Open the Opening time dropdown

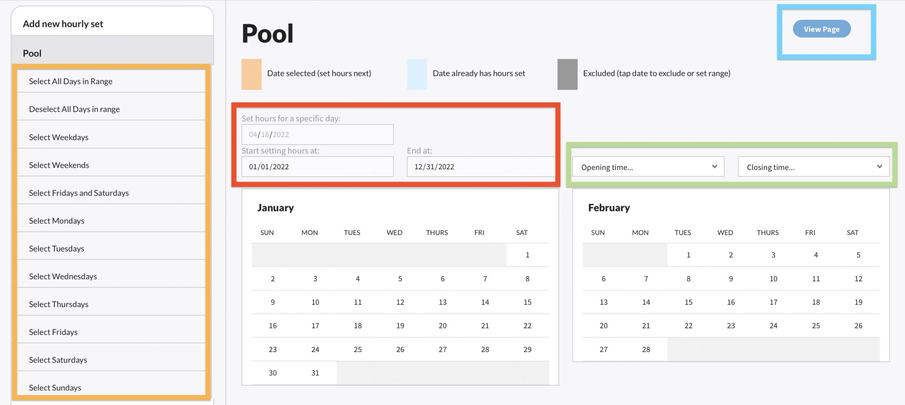coord(648,167)
